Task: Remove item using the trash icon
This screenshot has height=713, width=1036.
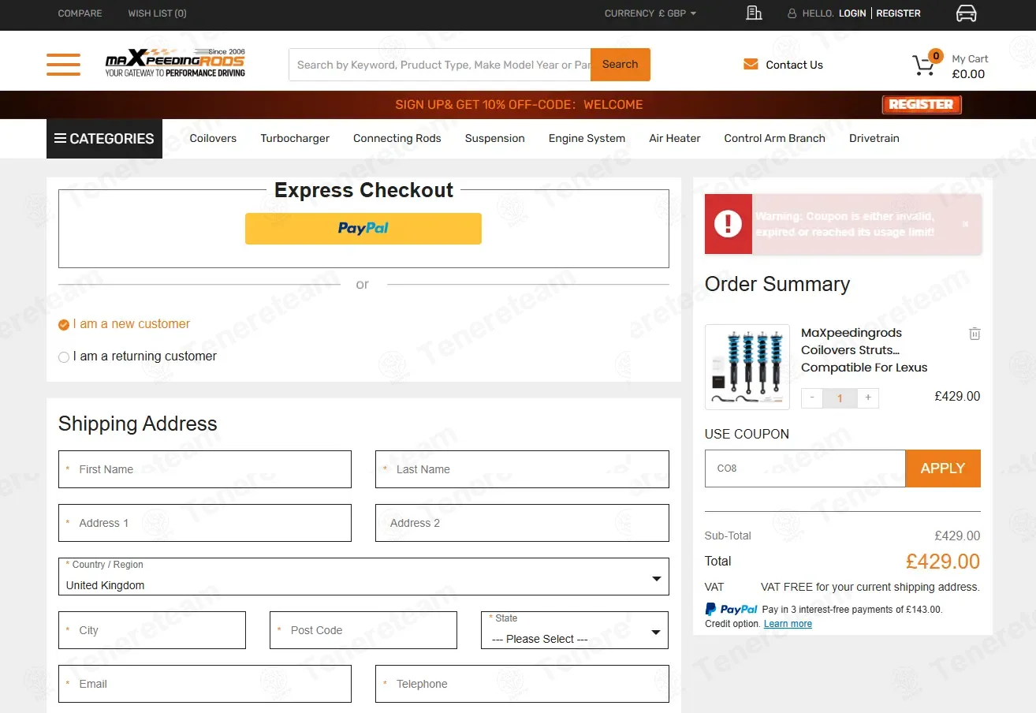Action: coord(975,334)
